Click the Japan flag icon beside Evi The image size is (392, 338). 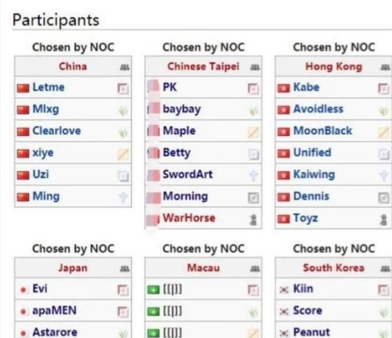(23, 289)
